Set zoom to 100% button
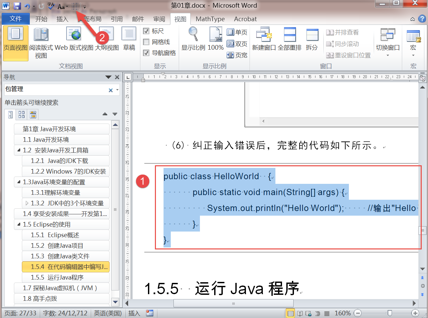Viewport: 428px width, 318px height. point(215,39)
